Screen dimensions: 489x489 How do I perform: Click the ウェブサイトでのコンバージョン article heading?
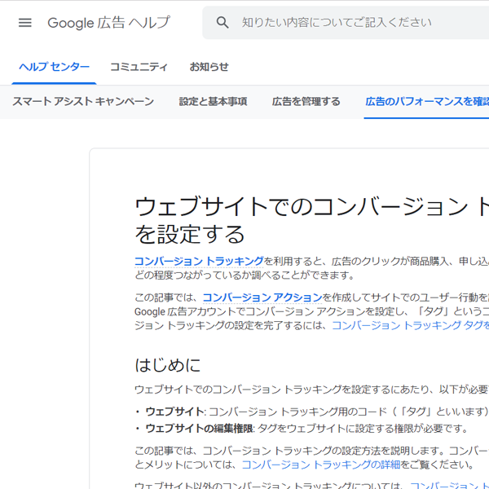[311, 220]
